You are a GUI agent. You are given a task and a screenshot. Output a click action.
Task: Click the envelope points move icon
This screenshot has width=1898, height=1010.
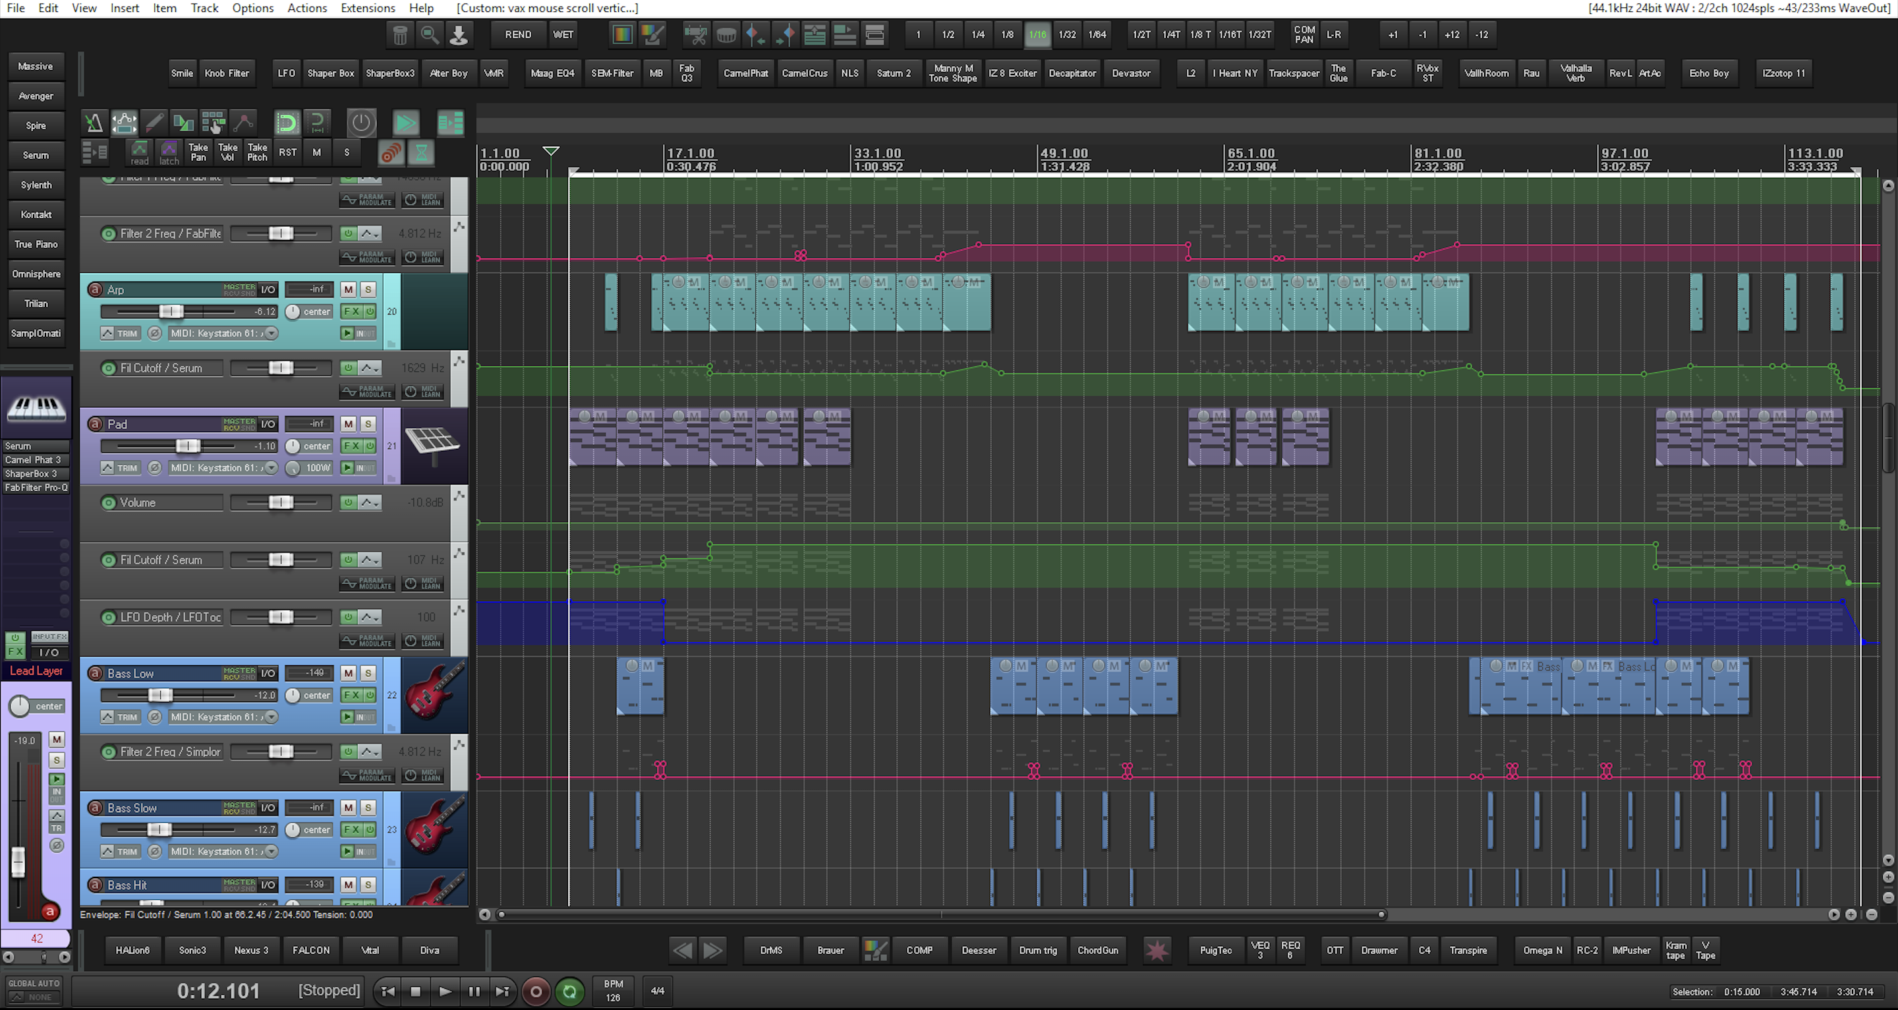[x=124, y=123]
